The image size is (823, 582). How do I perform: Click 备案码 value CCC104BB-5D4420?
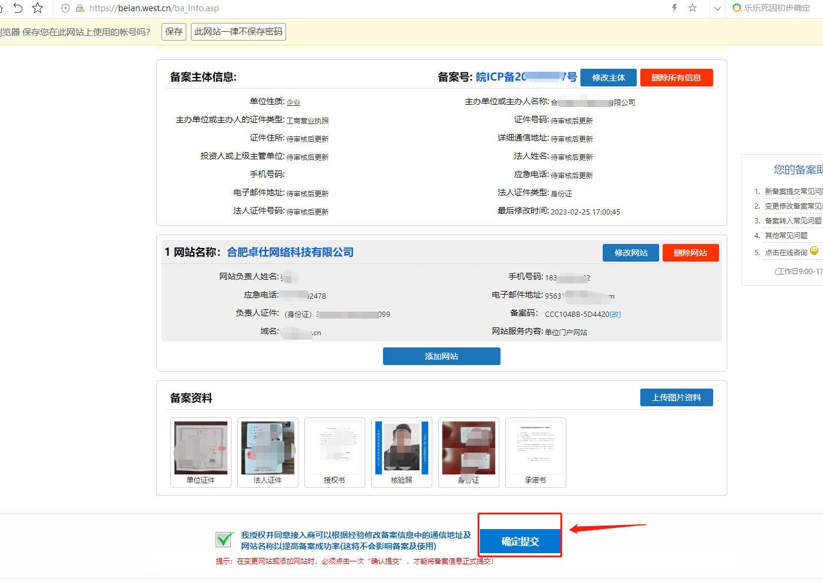point(577,315)
